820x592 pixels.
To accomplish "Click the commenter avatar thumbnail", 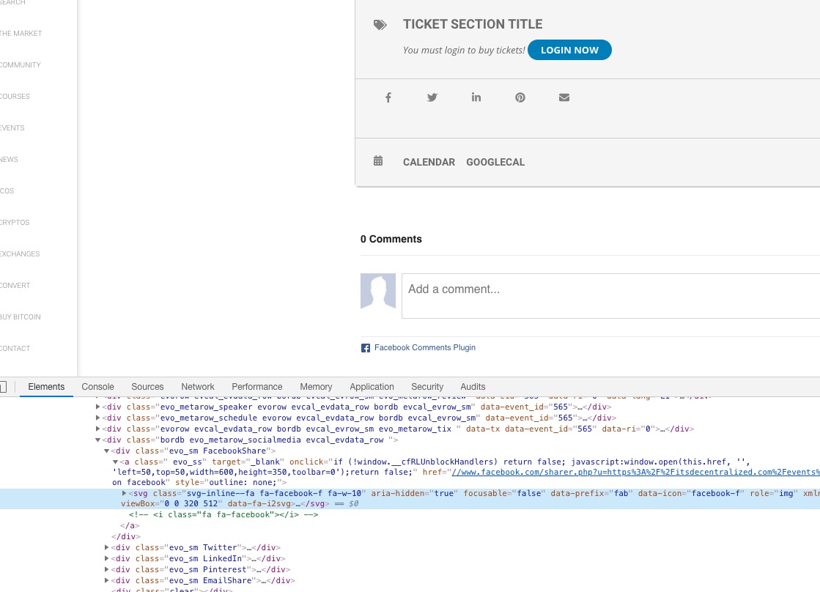I will tap(378, 291).
